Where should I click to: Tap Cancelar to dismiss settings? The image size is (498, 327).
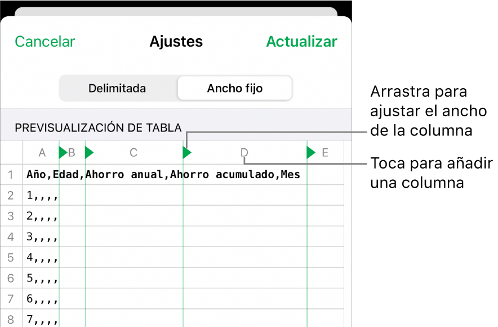45,42
